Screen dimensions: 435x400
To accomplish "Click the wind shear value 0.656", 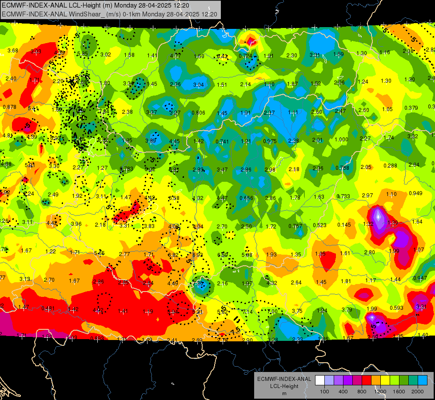I will point(246,198).
